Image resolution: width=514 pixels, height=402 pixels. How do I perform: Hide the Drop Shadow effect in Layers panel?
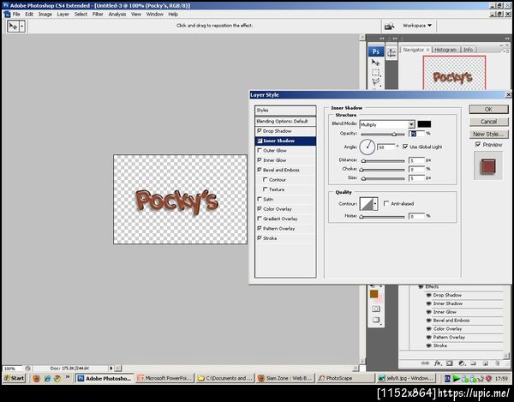click(x=428, y=295)
